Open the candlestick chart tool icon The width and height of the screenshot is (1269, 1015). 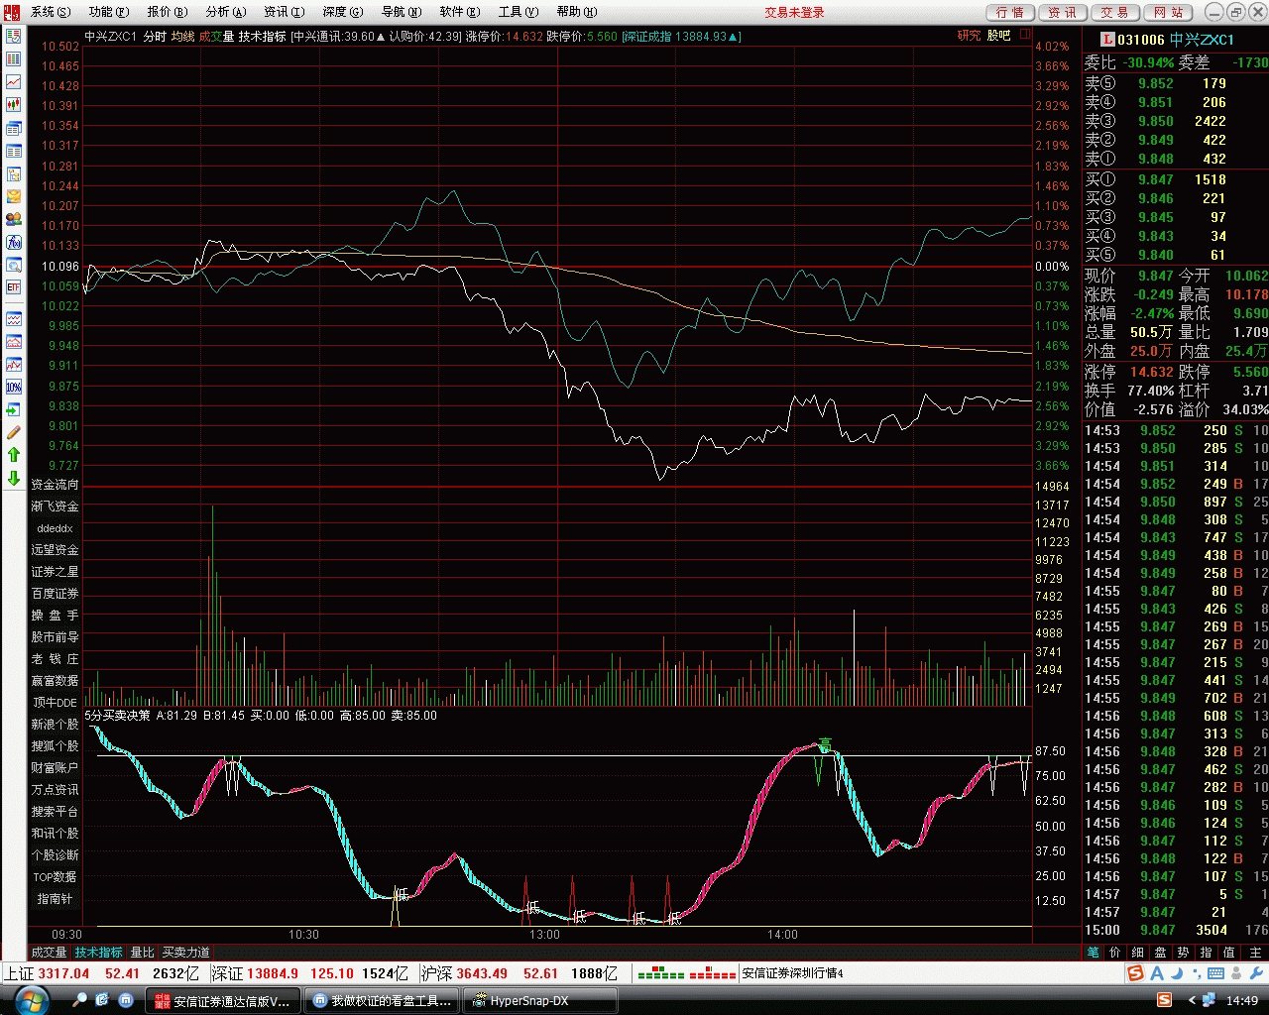click(14, 104)
